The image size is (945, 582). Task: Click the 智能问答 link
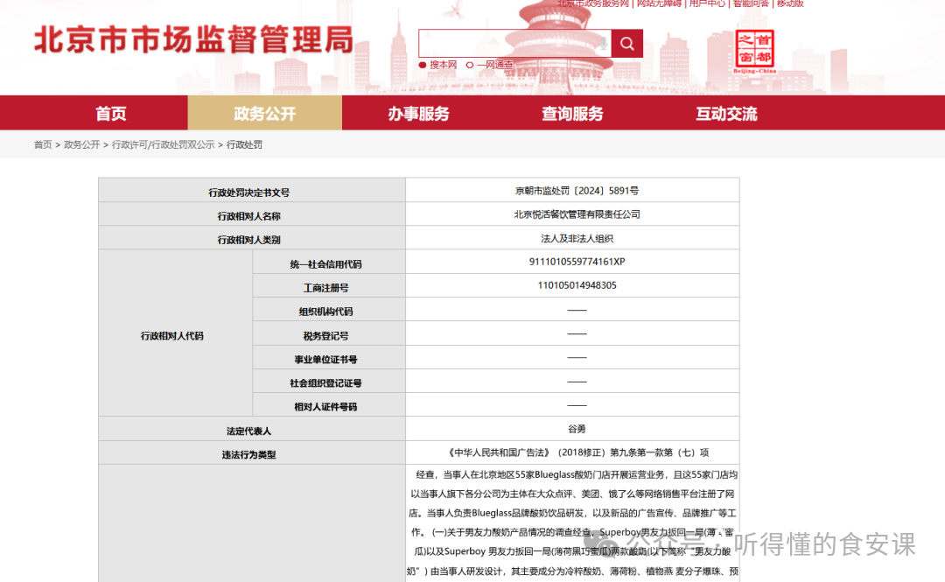751,4
